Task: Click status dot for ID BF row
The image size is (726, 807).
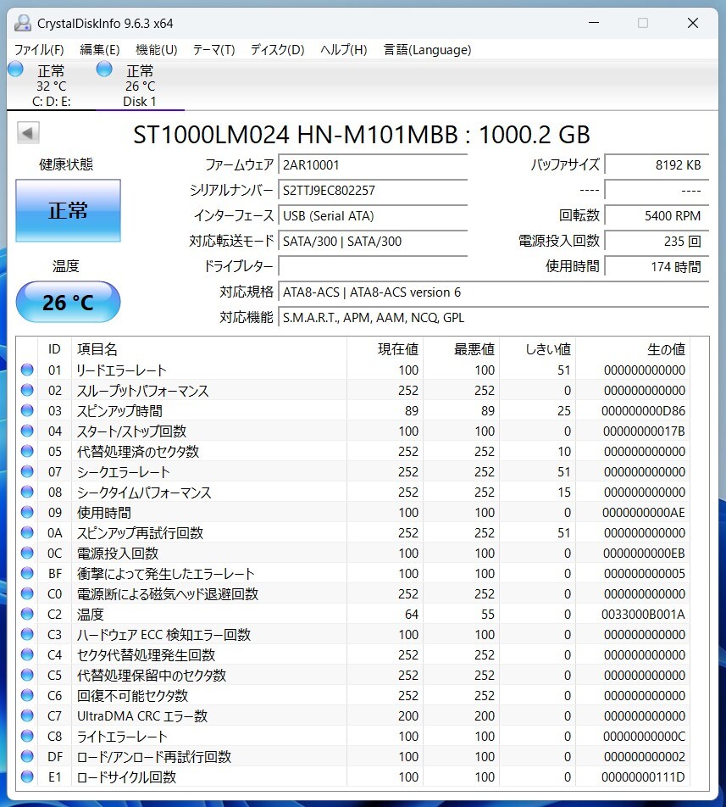Action: tap(27, 573)
